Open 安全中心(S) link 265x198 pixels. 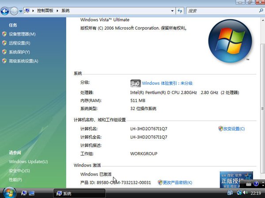click(19, 171)
